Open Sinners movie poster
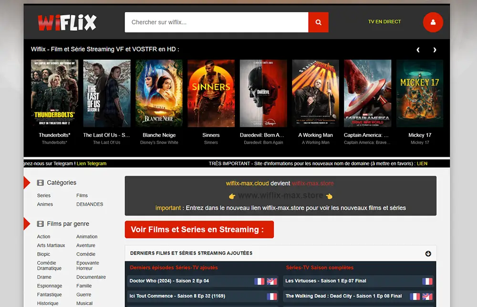477x307 pixels. pyautogui.click(x=211, y=93)
